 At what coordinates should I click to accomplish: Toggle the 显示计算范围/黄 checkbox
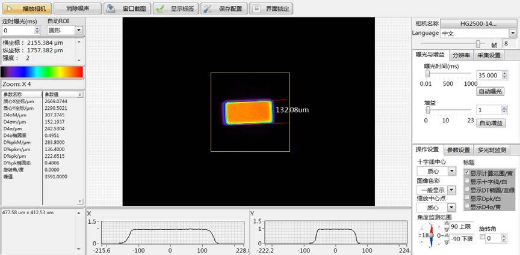point(467,172)
